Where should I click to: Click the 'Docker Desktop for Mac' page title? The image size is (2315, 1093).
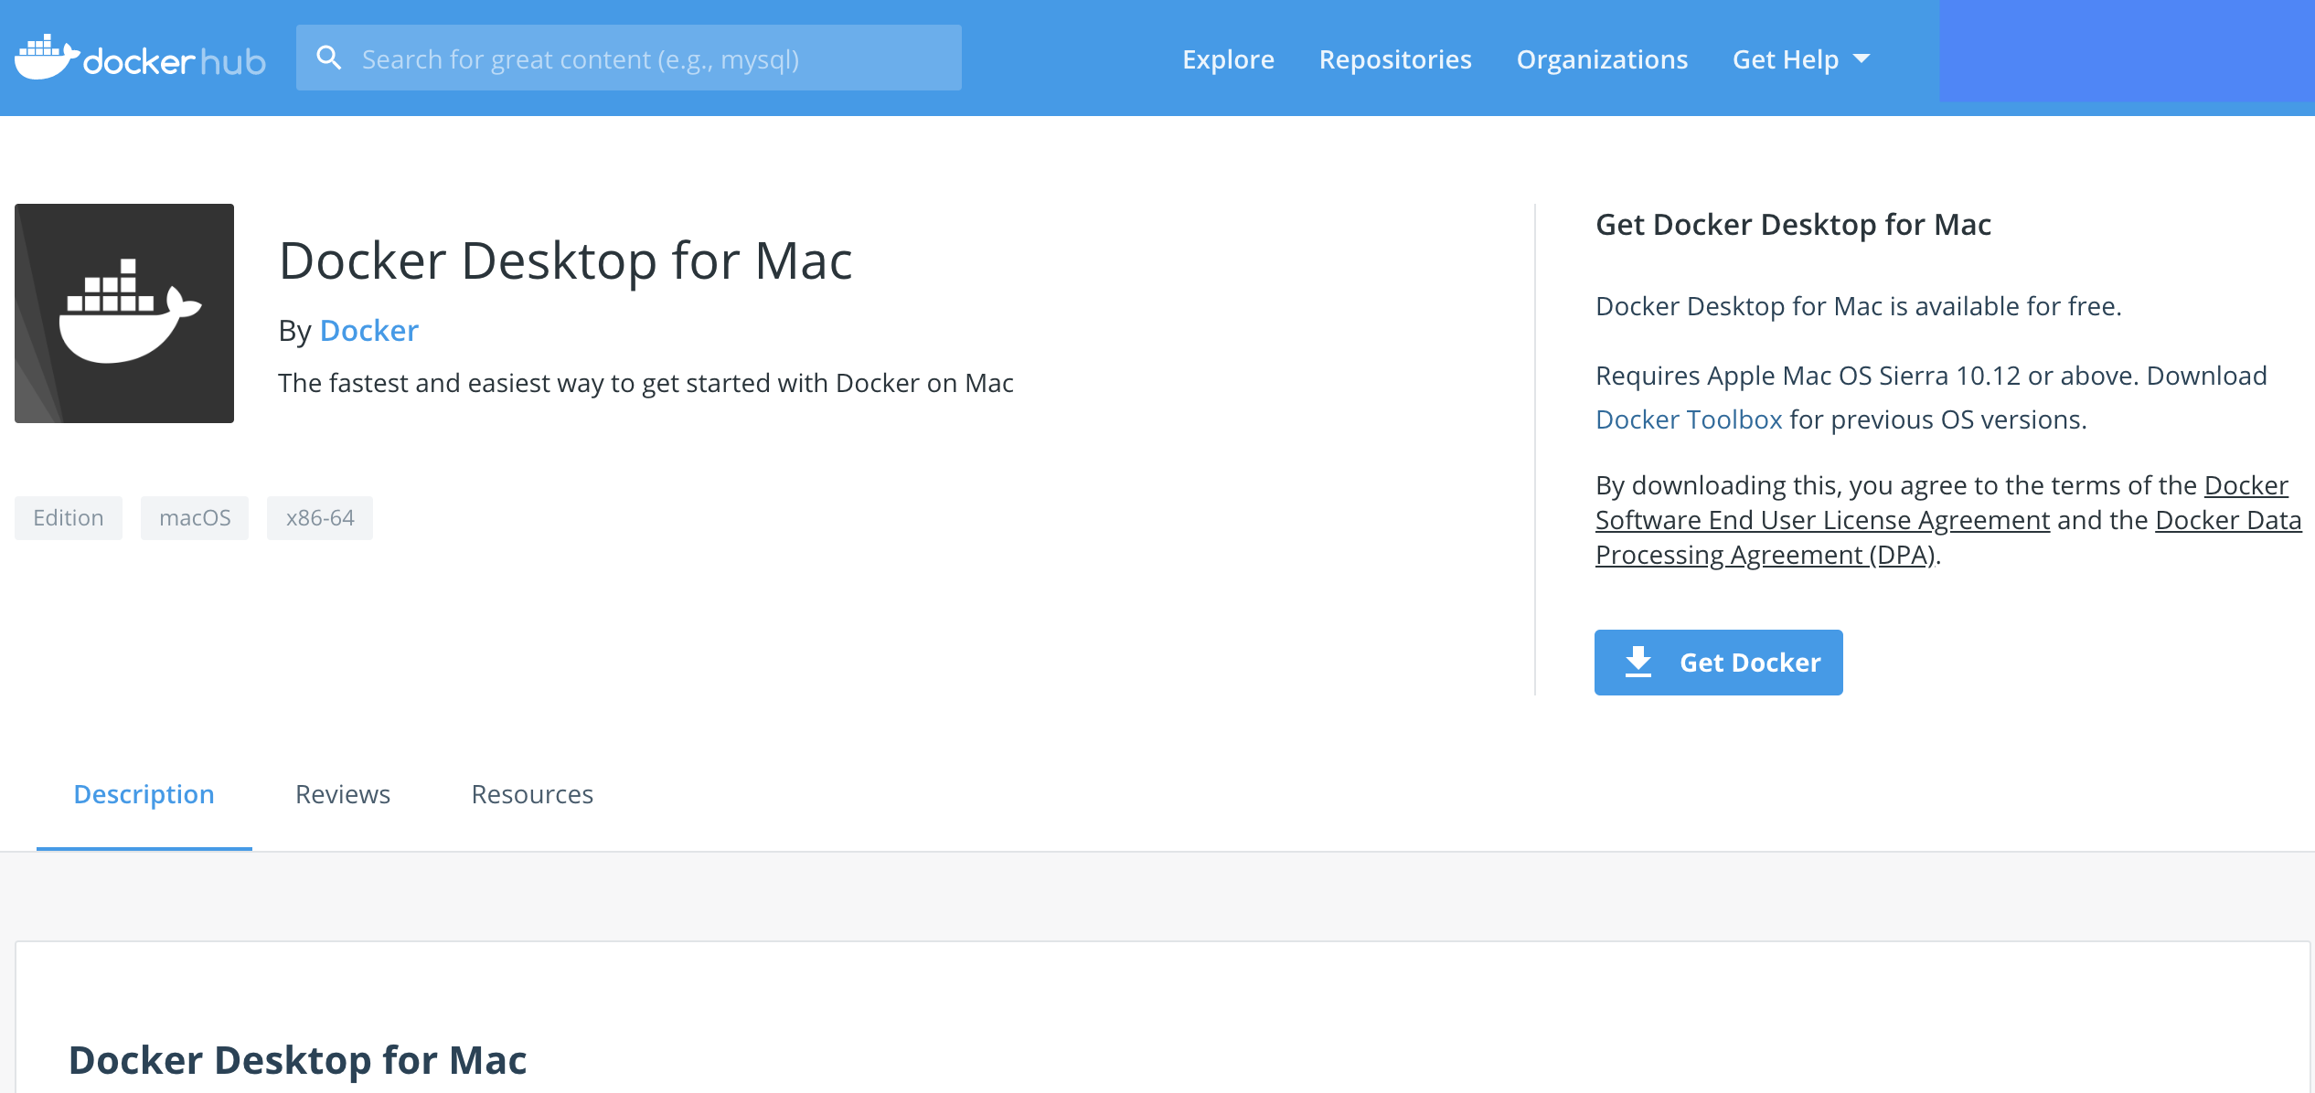(x=566, y=261)
